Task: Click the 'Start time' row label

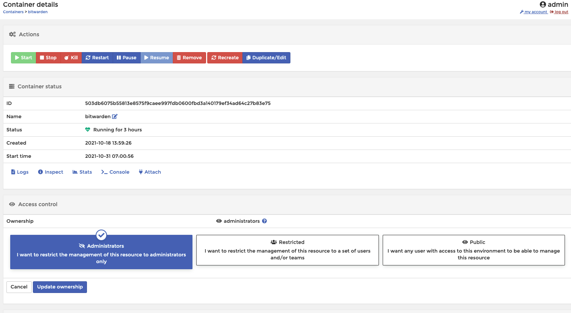Action: coord(19,156)
